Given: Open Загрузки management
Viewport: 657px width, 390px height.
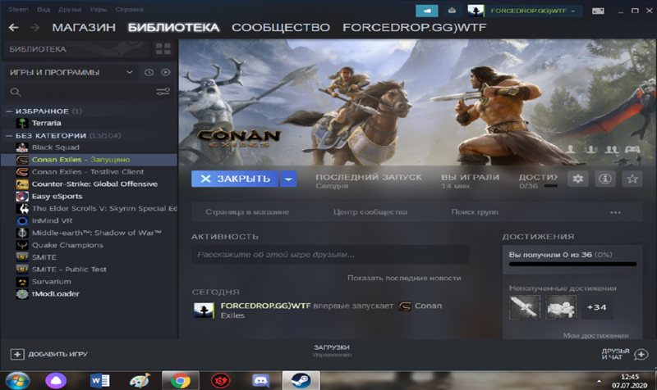Looking at the screenshot, I should click(332, 351).
